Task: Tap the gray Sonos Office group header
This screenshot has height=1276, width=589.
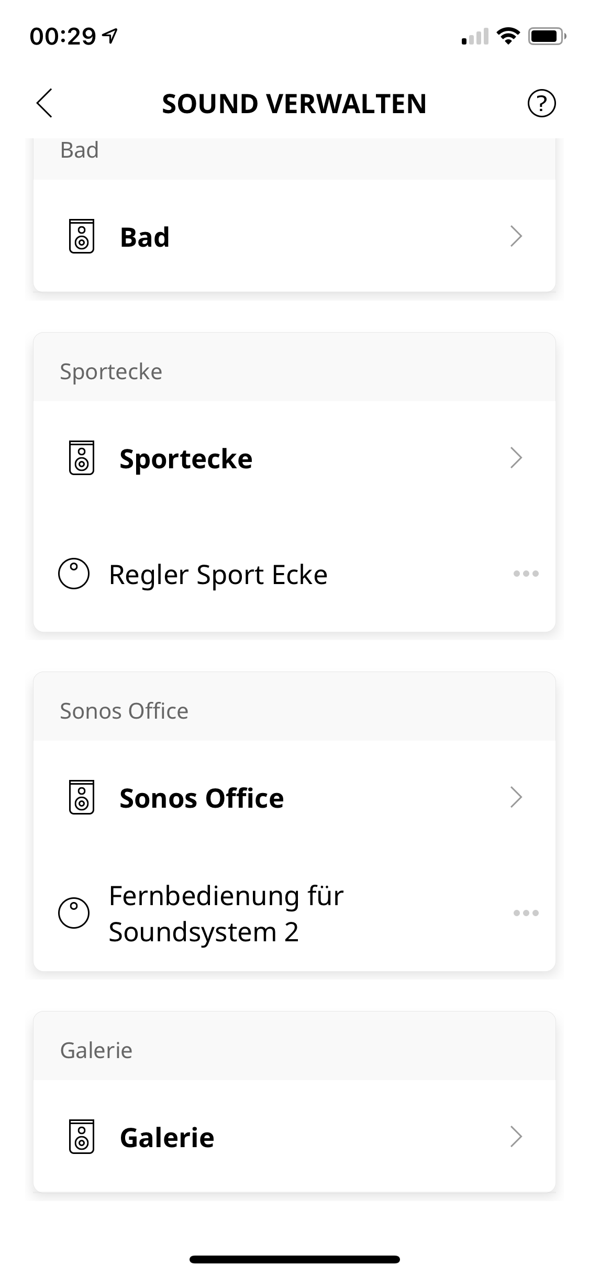Action: click(124, 711)
